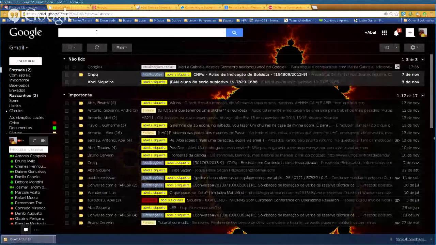The image size is (436, 245).
Task: Switch to the Abel Soares Siqueira browser tab
Action: pos(155,7)
